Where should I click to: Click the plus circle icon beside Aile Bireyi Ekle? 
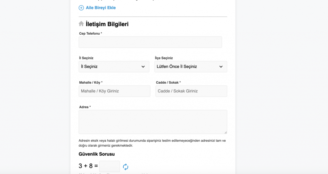coord(81,8)
